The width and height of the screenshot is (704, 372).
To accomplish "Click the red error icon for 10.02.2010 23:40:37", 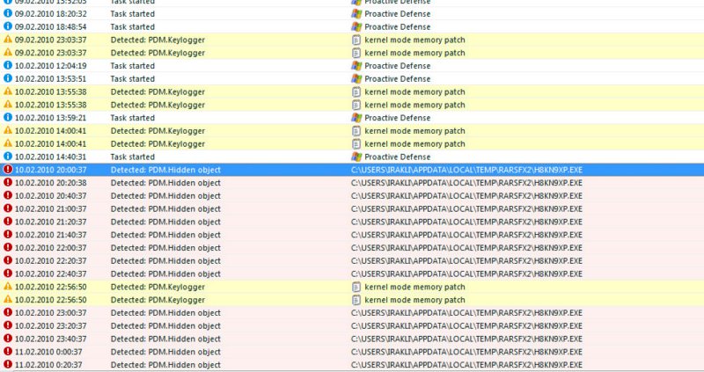I will tap(8, 339).
